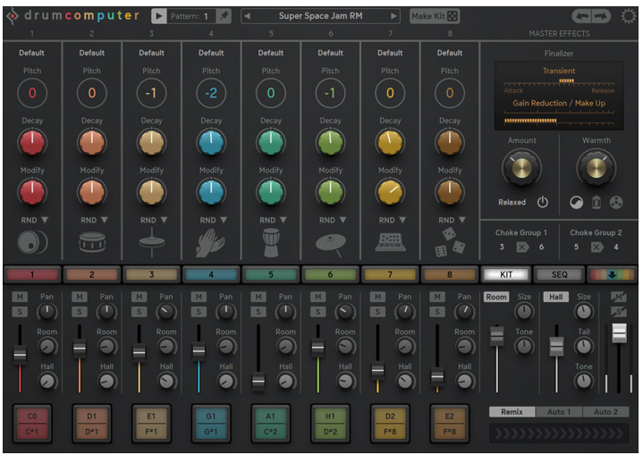This screenshot has height=455, width=643.
Task: Click the remix arrows strip
Action: [559, 434]
